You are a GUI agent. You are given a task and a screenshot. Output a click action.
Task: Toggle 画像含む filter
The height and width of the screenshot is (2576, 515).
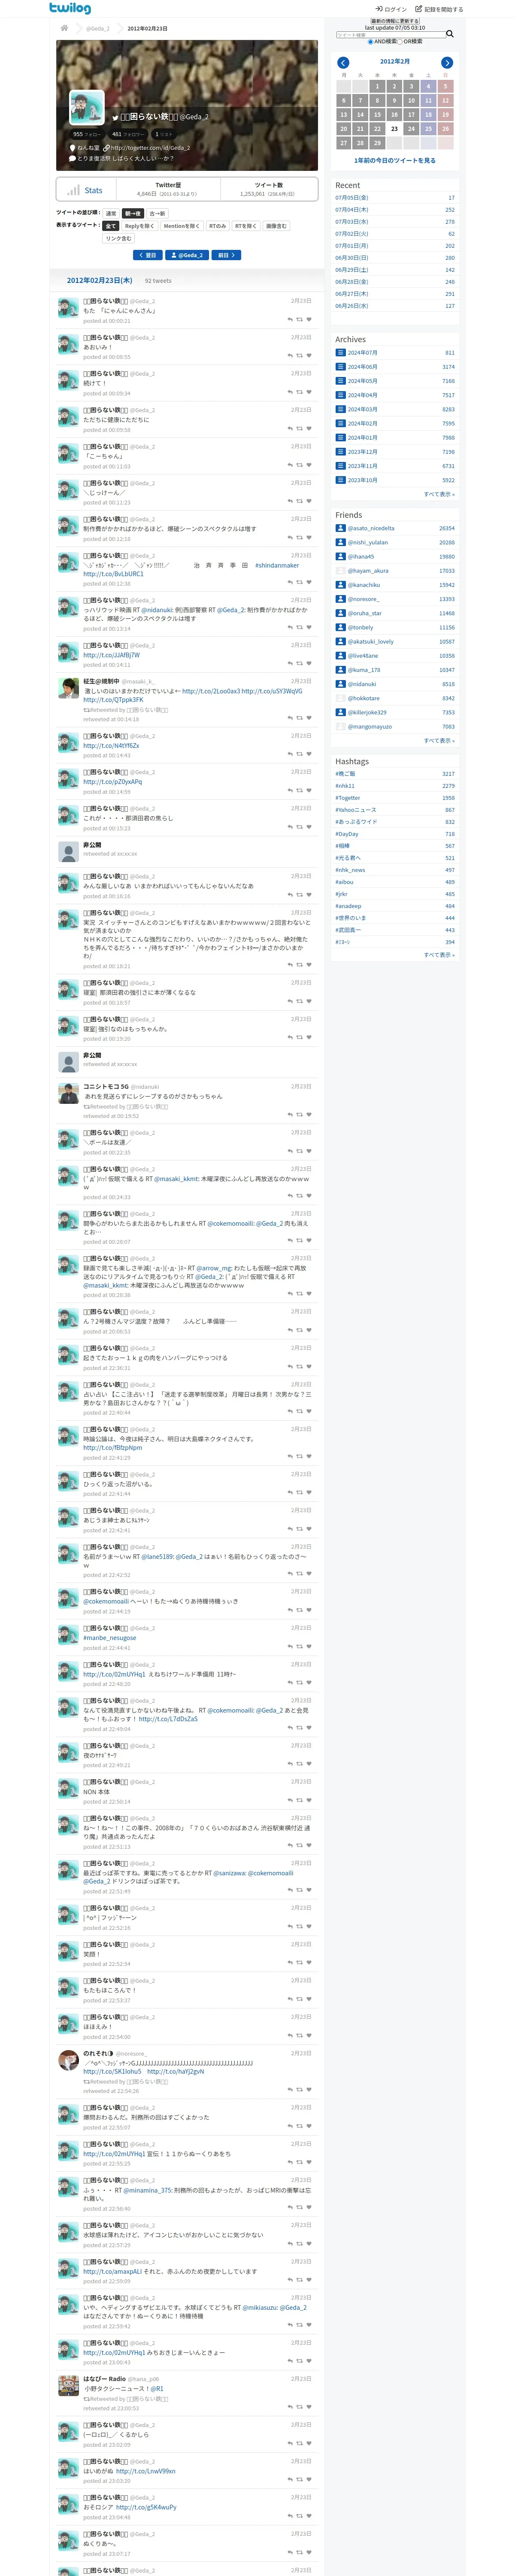276,226
